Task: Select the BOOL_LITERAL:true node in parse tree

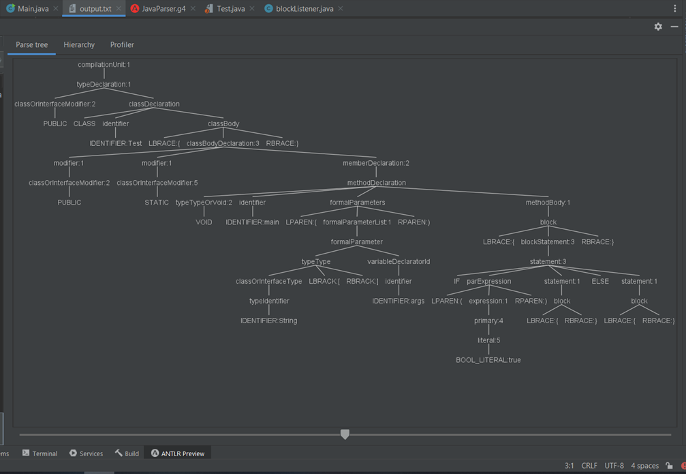Action: (x=488, y=359)
